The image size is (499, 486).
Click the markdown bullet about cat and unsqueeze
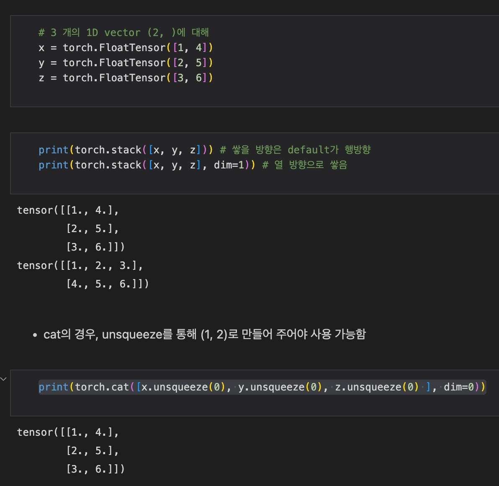[x=205, y=334]
